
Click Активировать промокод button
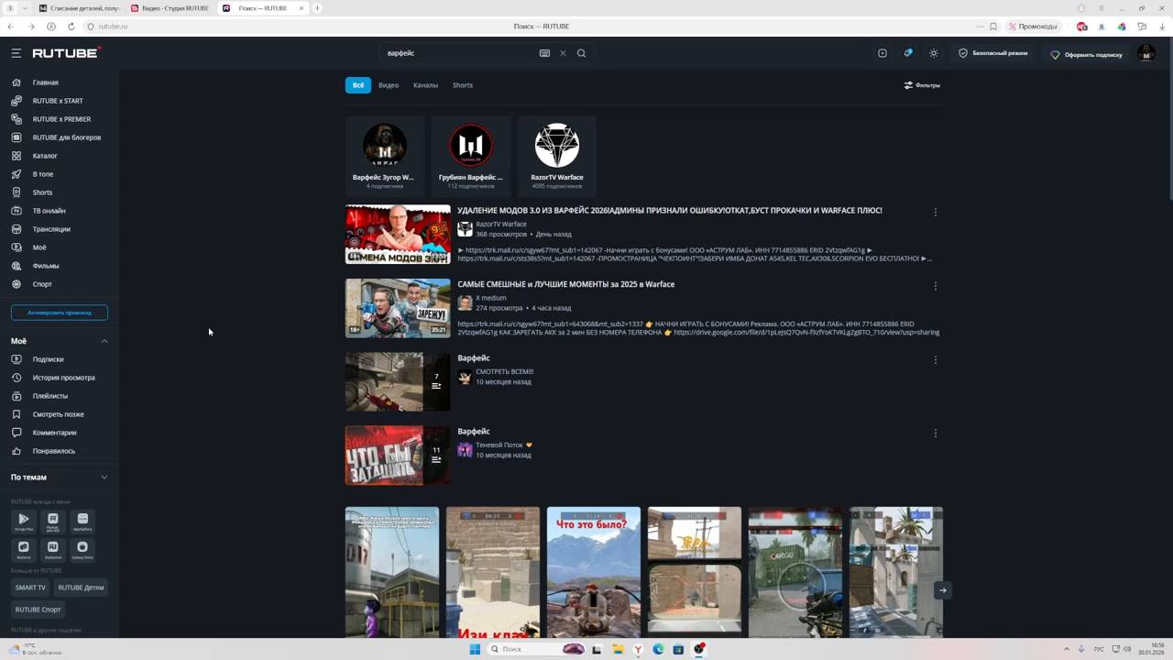[x=60, y=313]
